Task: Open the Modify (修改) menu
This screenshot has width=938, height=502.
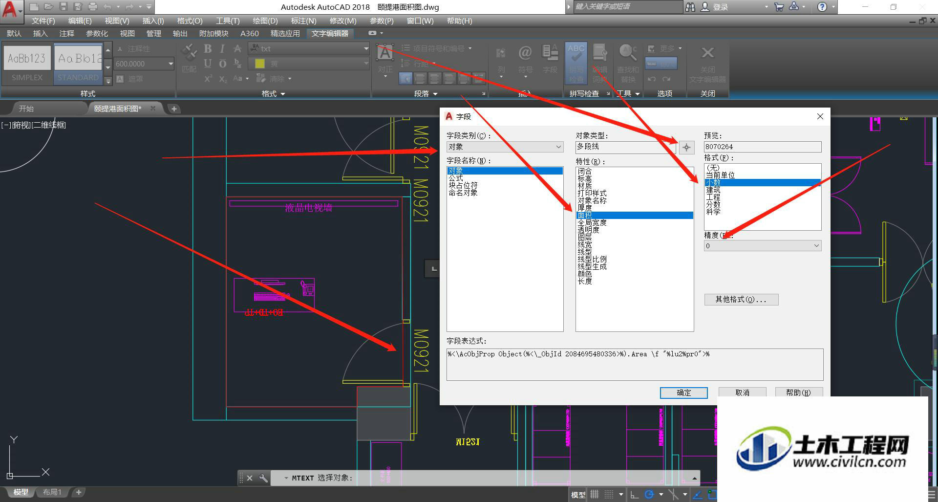Action: tap(343, 21)
